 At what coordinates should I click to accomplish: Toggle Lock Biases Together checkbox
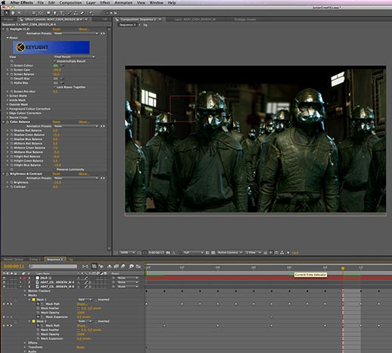pyautogui.click(x=54, y=87)
